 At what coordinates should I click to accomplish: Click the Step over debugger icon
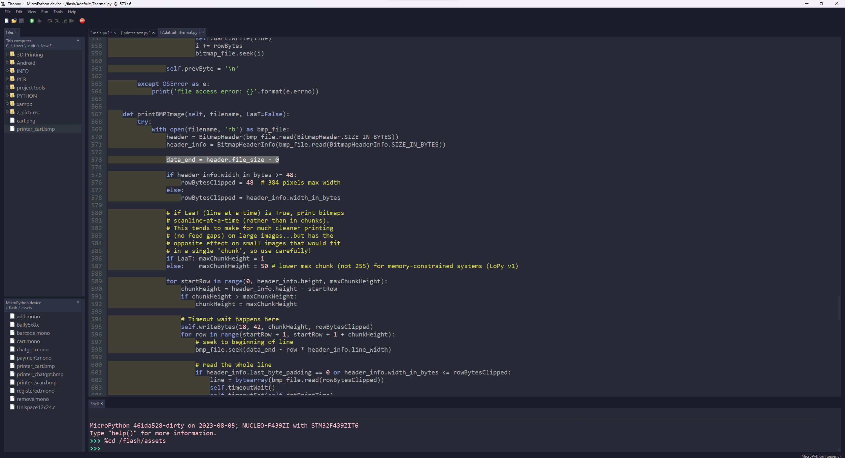tap(50, 21)
